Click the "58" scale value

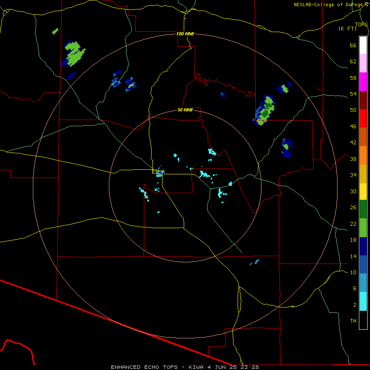tap(353, 78)
